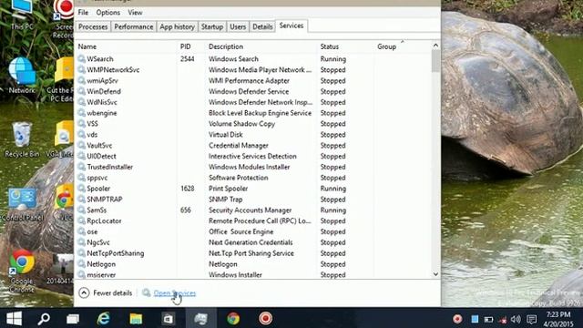Switch to the Startup tab
This screenshot has height=328, width=583.
(x=212, y=26)
